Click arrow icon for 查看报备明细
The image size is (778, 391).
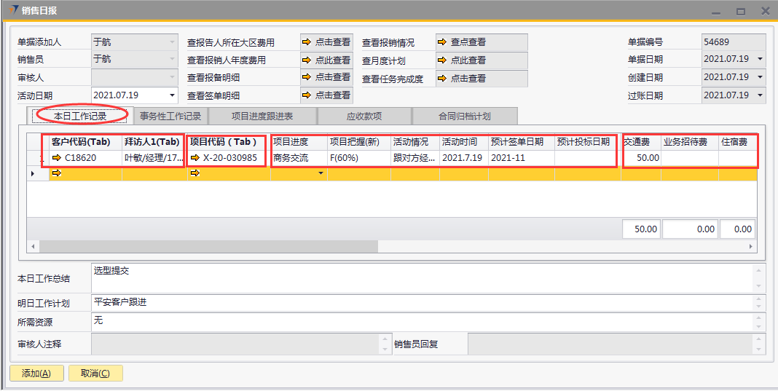307,77
